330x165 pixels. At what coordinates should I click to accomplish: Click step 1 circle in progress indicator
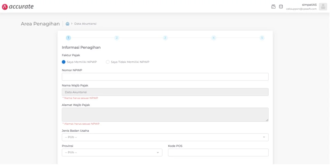click(68, 38)
